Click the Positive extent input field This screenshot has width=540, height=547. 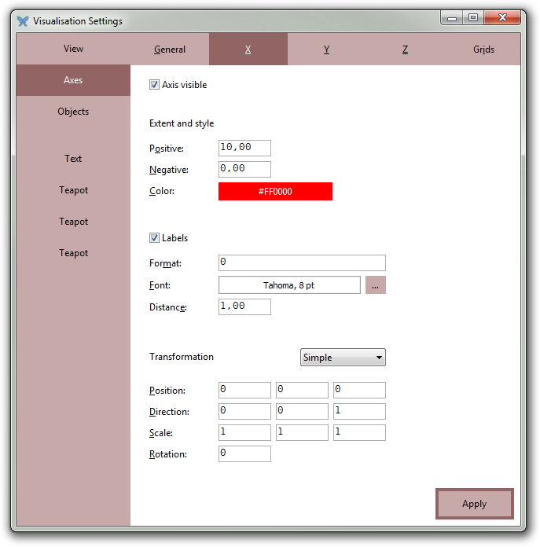coord(244,148)
